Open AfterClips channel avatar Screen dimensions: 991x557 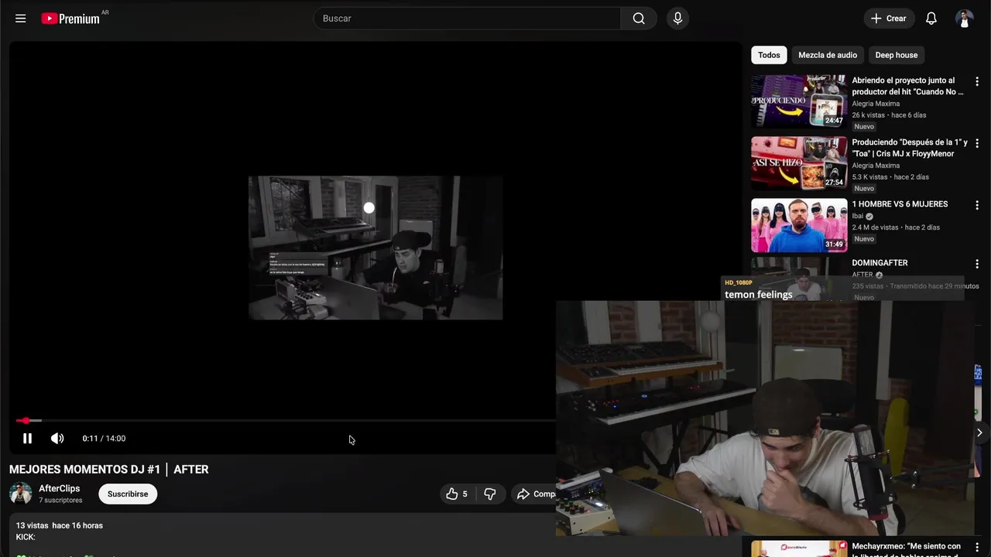coord(20,494)
